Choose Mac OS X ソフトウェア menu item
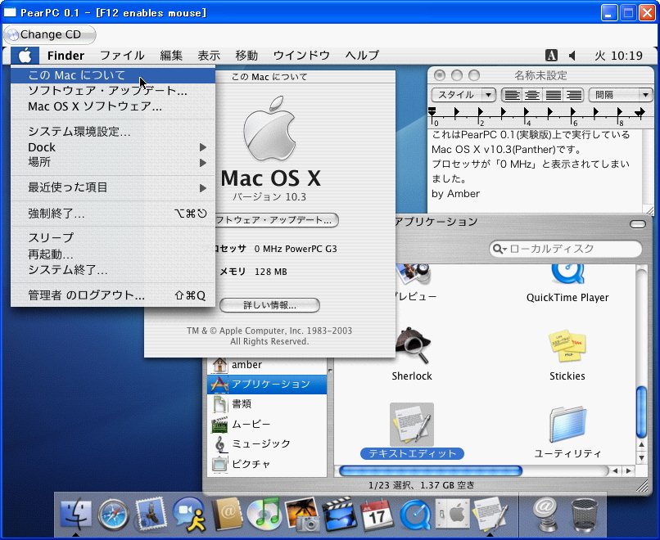Viewport: 660px width, 540px height. [113, 106]
